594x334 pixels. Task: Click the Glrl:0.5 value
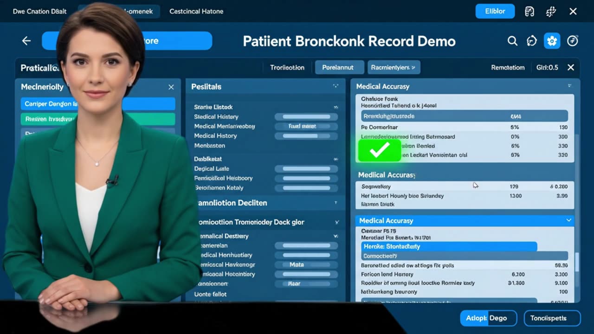point(547,67)
